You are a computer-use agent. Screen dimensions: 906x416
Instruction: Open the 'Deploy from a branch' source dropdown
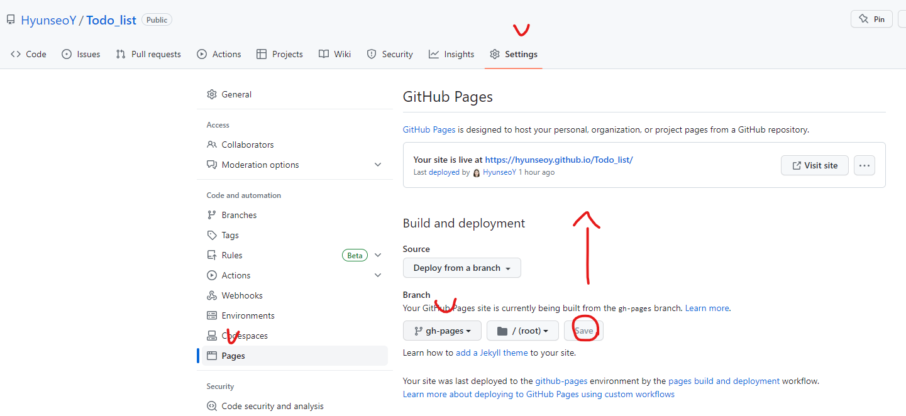(462, 268)
